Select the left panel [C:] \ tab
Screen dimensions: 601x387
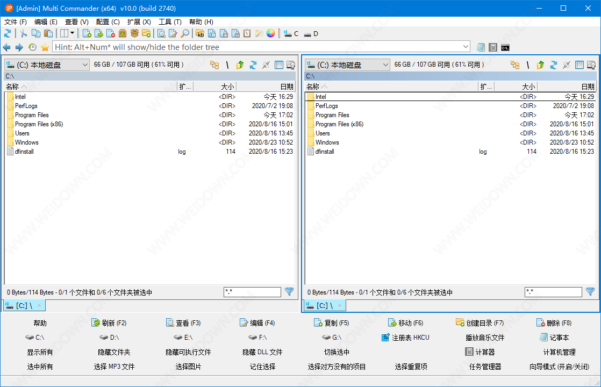point(24,305)
